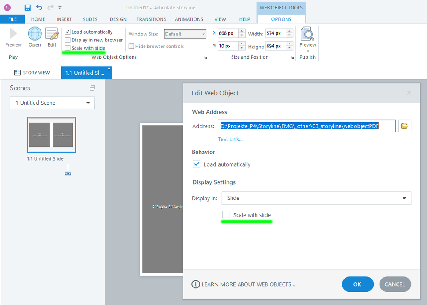The image size is (427, 305).
Task: Click the Undo arrow icon
Action: click(39, 8)
